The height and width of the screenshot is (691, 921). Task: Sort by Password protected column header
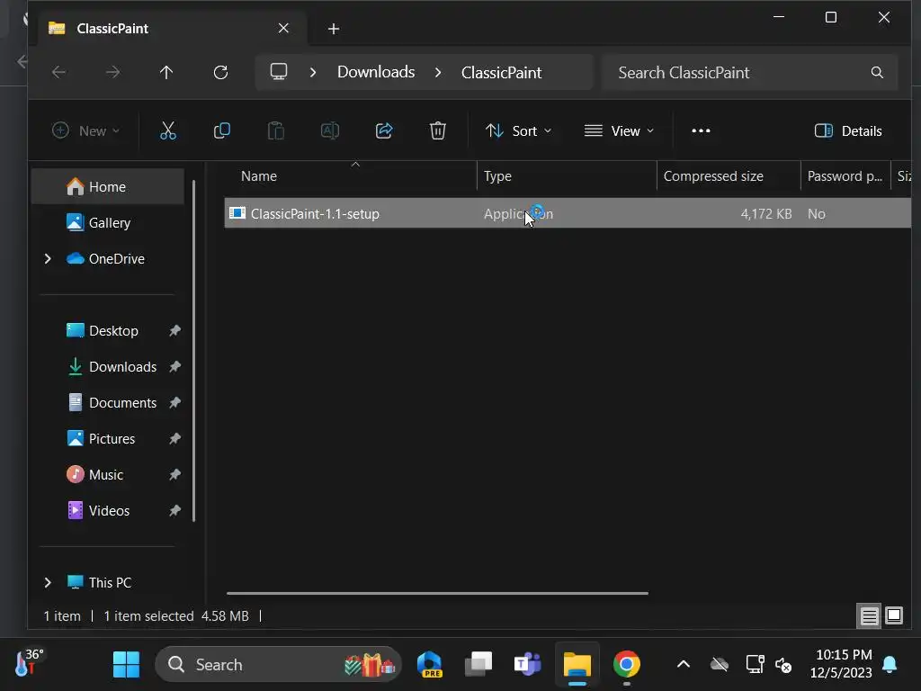(845, 175)
